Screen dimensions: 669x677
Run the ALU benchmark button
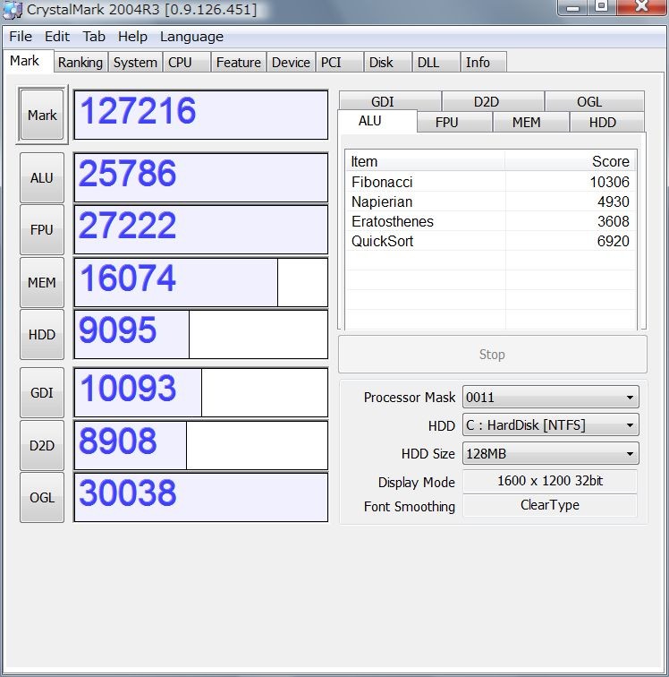tap(42, 177)
